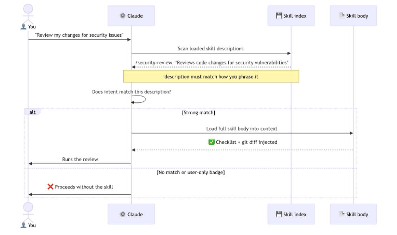Viewport: 397px width, 235px height.
Task: Click the Runs the review message label
Action: [80, 159]
